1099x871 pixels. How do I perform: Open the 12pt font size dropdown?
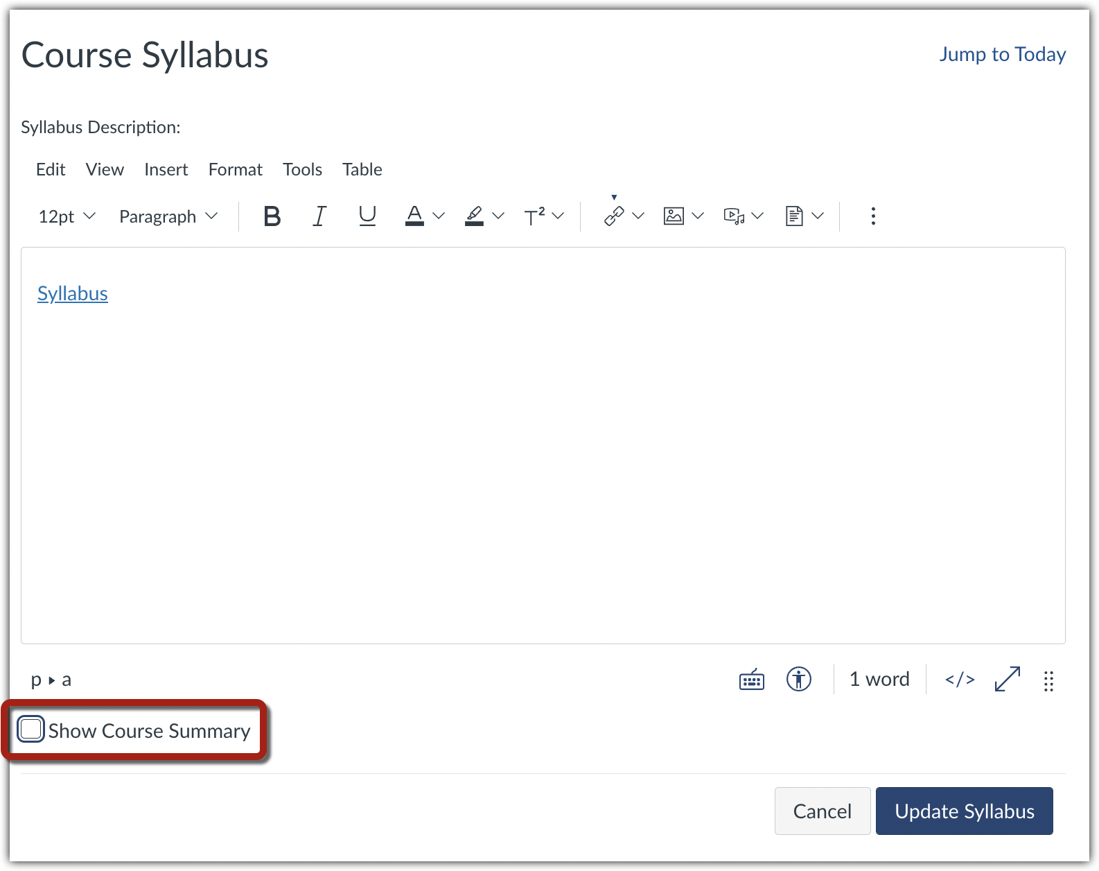point(67,216)
